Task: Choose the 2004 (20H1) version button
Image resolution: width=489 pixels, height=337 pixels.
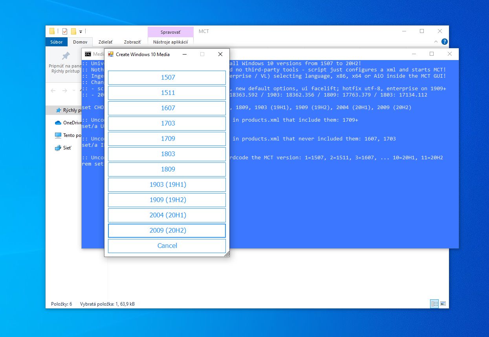Action: pos(167,215)
